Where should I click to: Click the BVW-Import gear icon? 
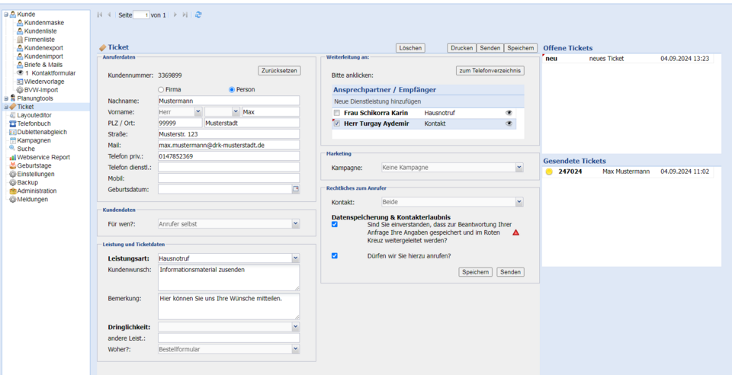click(20, 89)
